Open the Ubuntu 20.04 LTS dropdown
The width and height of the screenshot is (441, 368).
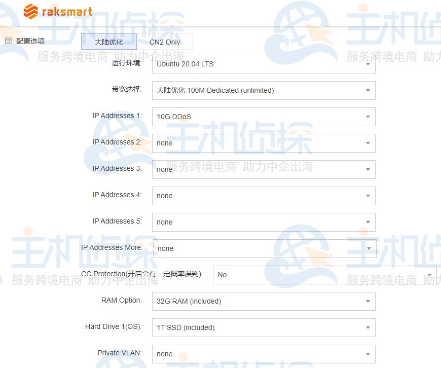pos(264,64)
